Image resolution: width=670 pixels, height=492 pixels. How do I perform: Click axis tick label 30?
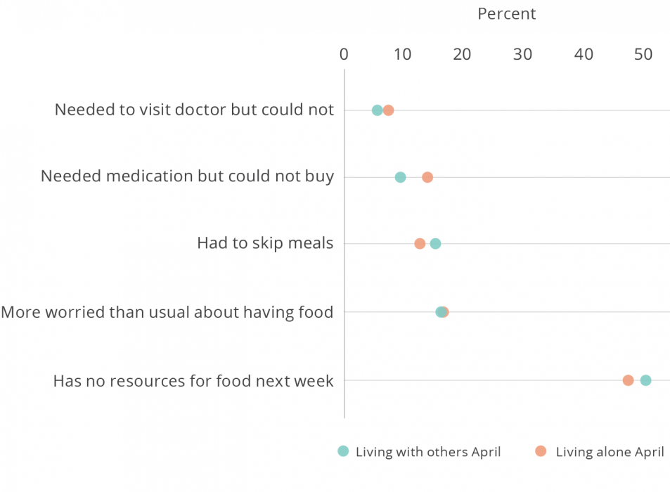point(523,54)
